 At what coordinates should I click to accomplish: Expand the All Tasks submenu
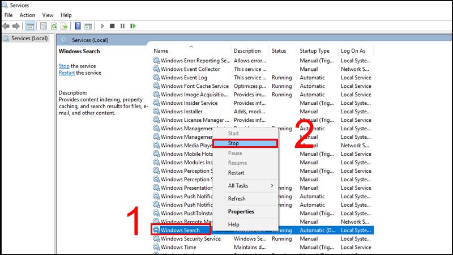click(250, 185)
